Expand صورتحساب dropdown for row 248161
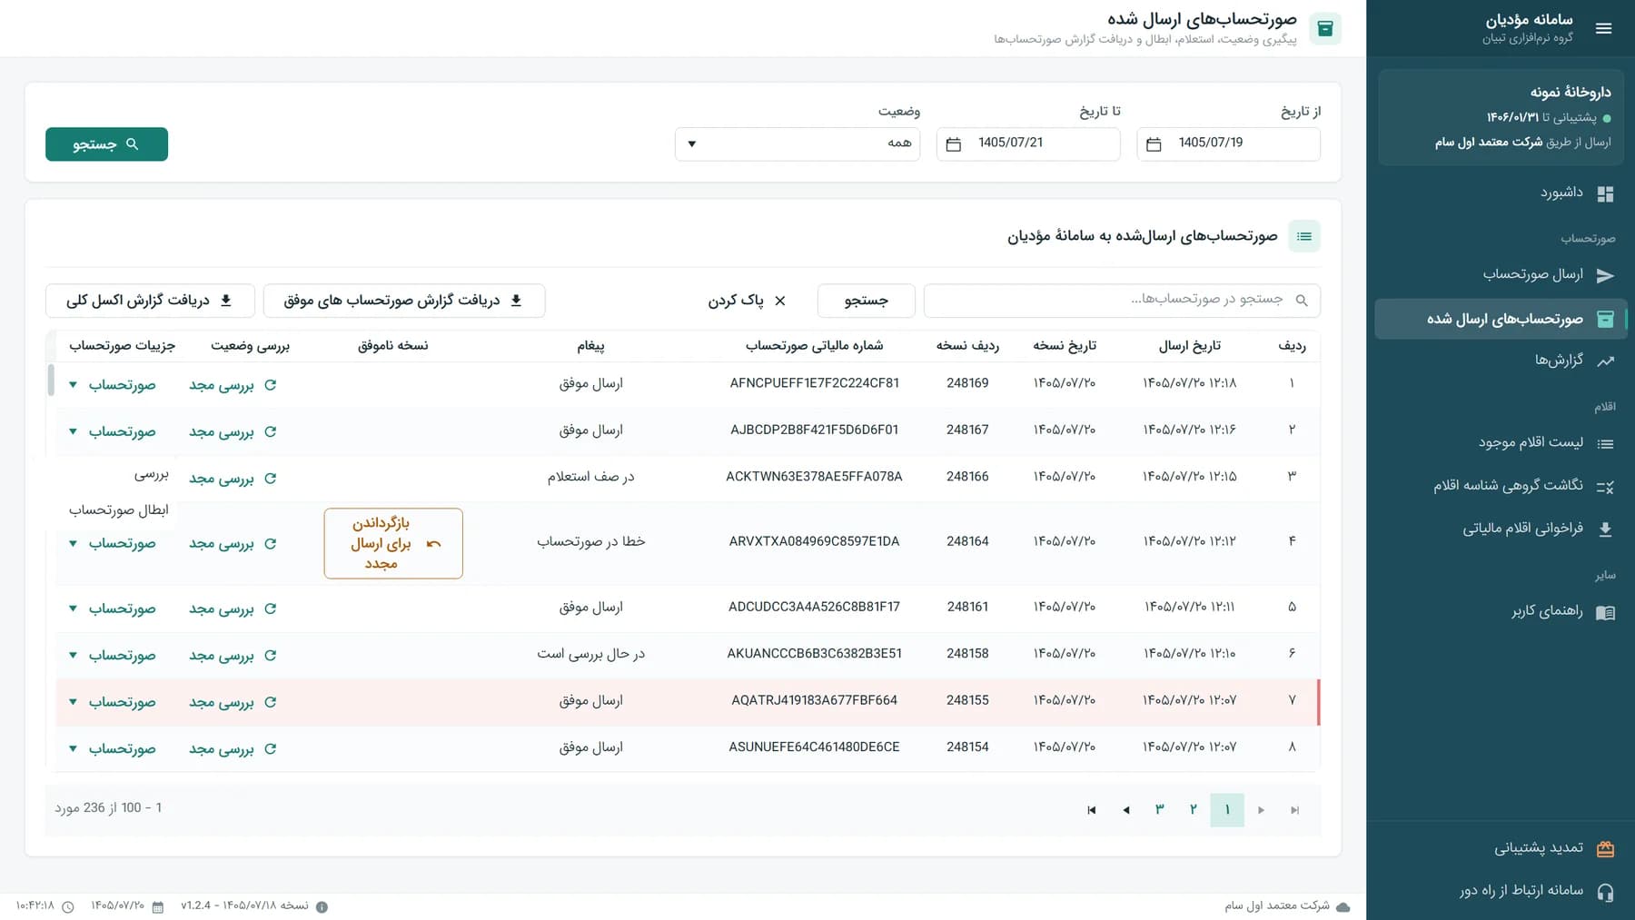1635x920 pixels. tap(113, 608)
